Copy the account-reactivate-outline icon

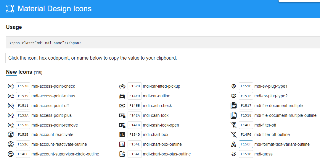coord(11,144)
